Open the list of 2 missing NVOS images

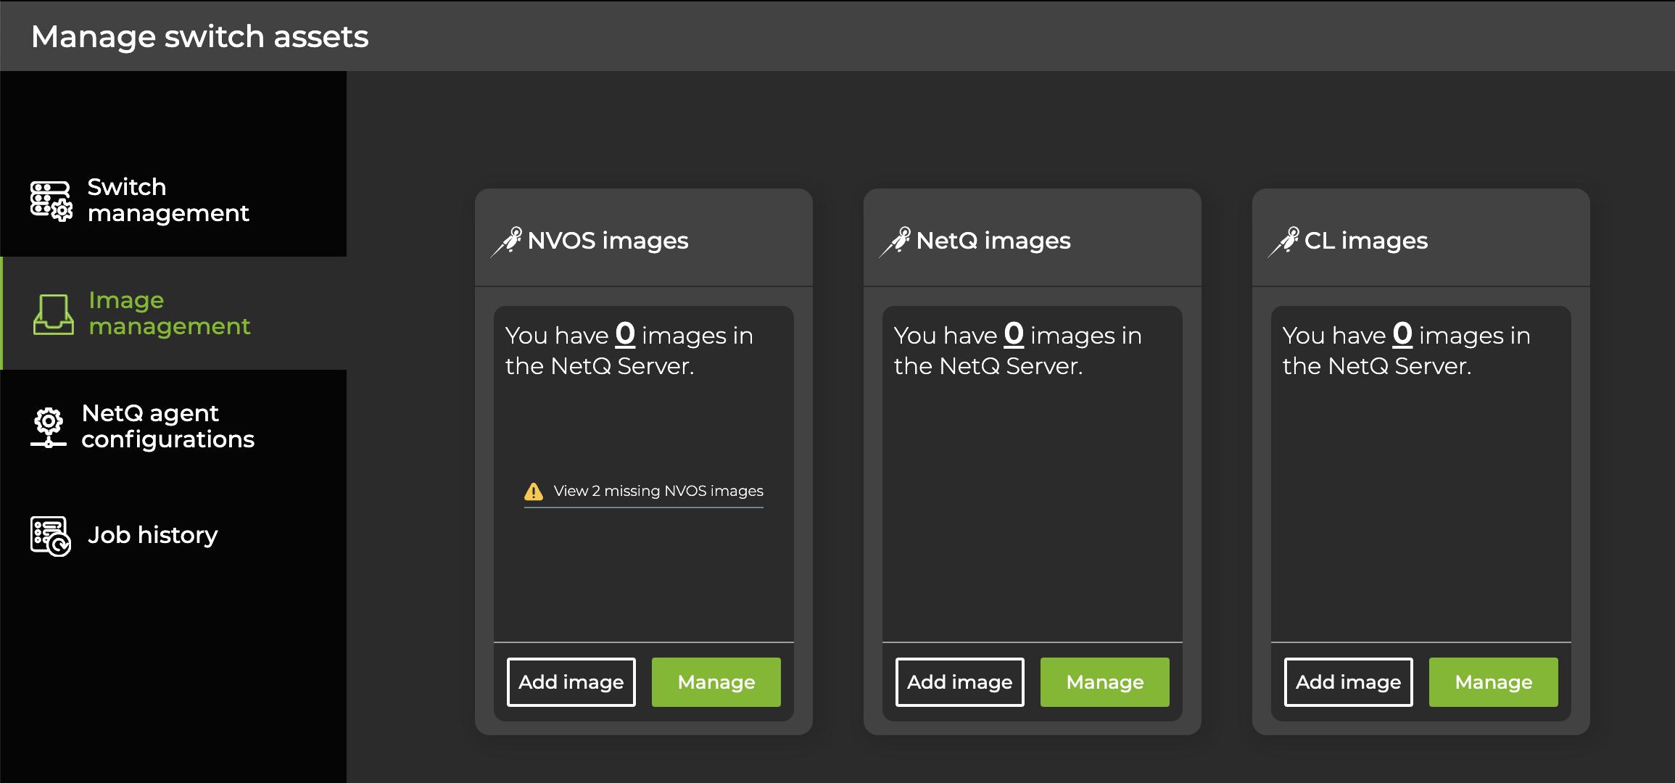pyautogui.click(x=658, y=491)
